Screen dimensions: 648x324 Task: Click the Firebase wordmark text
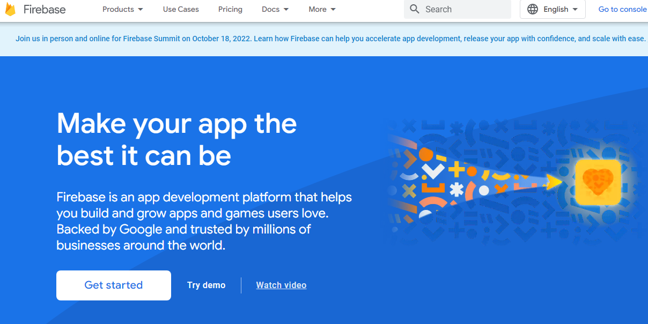(x=45, y=10)
